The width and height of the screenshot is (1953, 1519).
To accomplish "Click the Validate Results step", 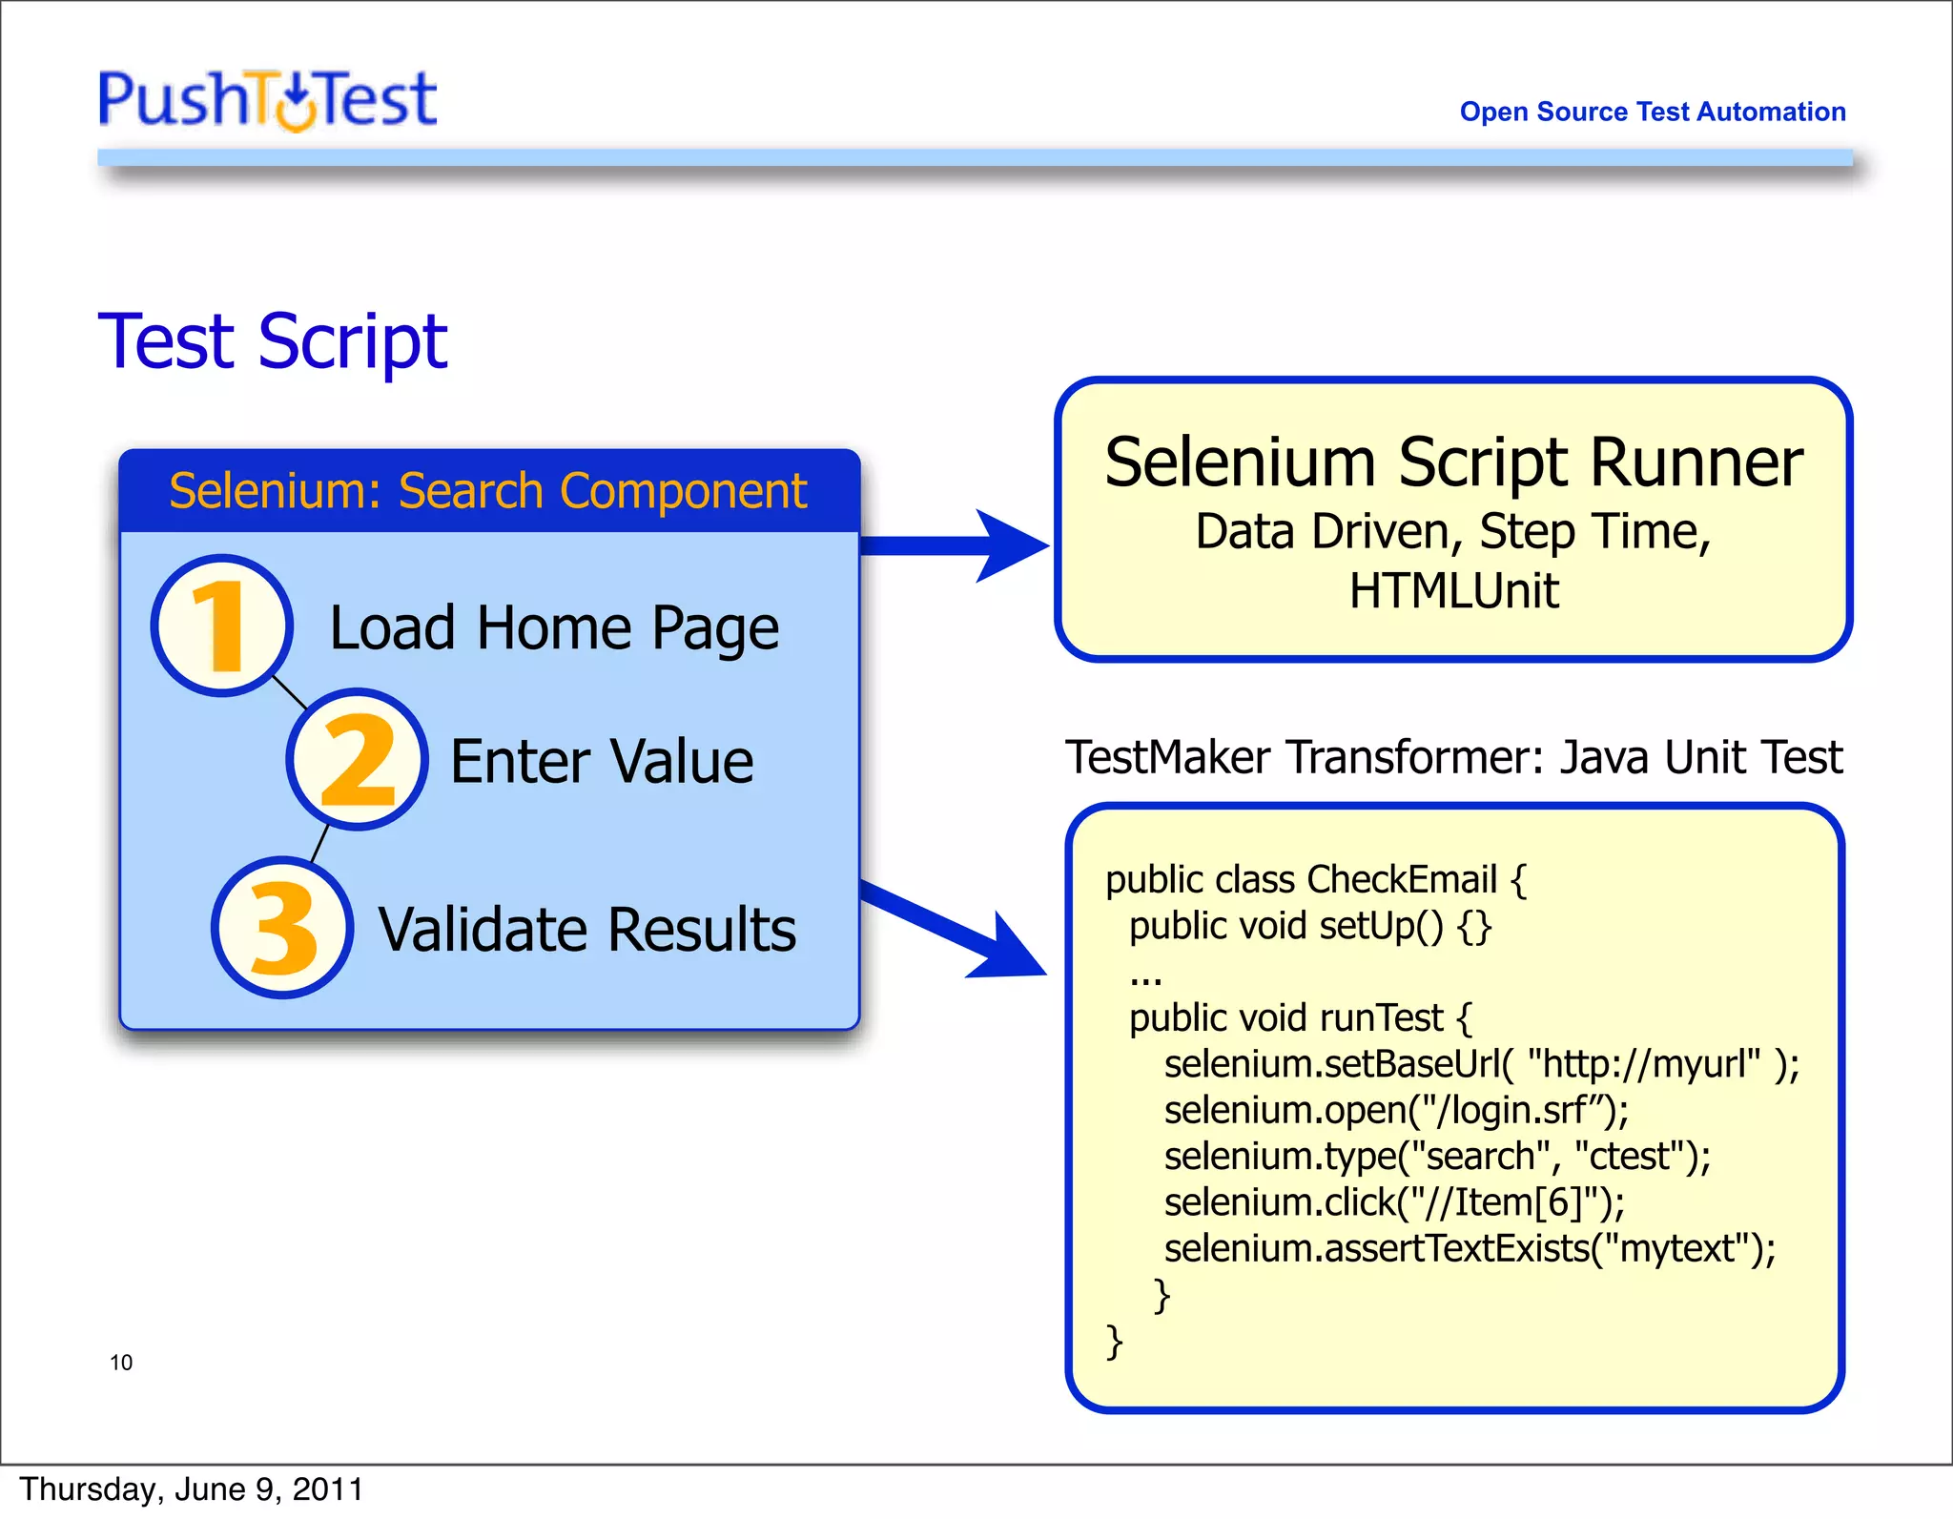I will 587,930.
